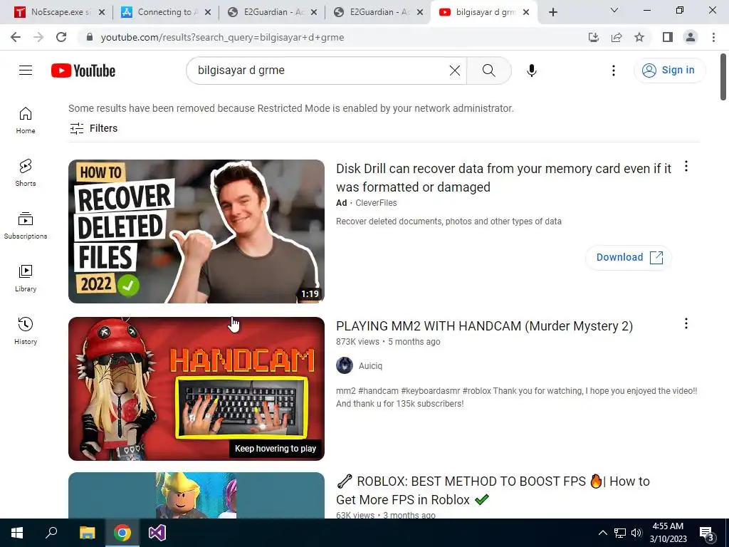Open PLAYING MM2 WITH HANDCAM title

(484, 326)
